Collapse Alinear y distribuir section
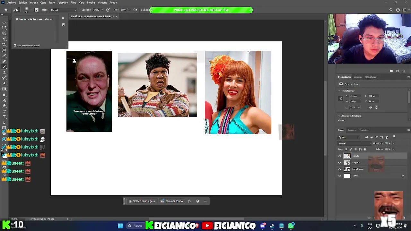Screen dimensions: 411x231 pos(339,116)
